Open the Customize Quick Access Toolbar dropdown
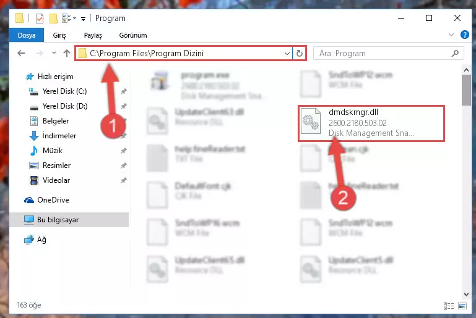 (83, 19)
